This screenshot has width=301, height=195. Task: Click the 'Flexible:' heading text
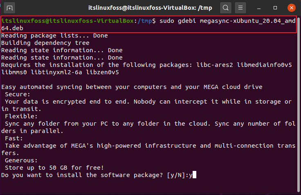[21, 116]
